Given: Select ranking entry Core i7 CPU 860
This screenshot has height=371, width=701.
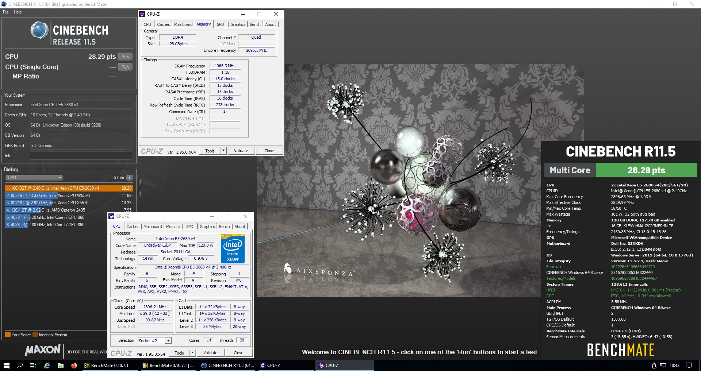Looking at the screenshot, I should 56,225.
